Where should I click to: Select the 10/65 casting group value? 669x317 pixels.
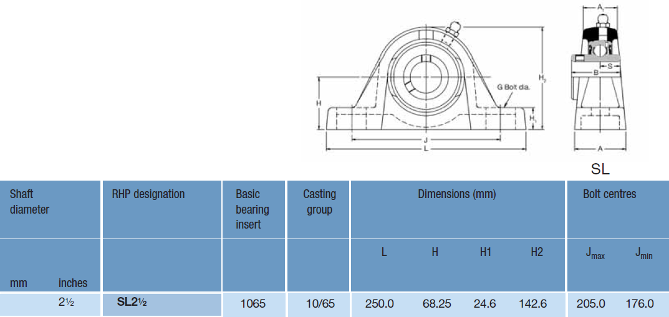click(320, 304)
